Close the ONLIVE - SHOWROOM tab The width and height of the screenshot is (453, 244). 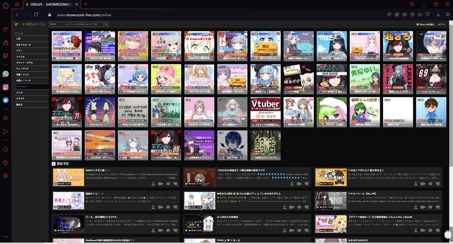point(77,4)
